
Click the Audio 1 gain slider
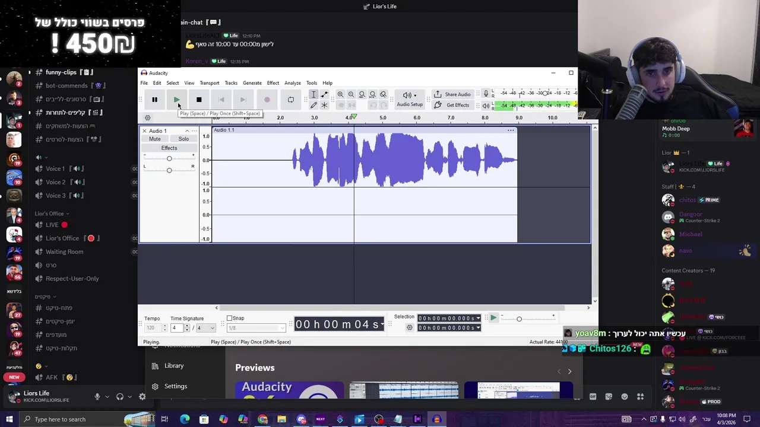pyautogui.click(x=169, y=158)
